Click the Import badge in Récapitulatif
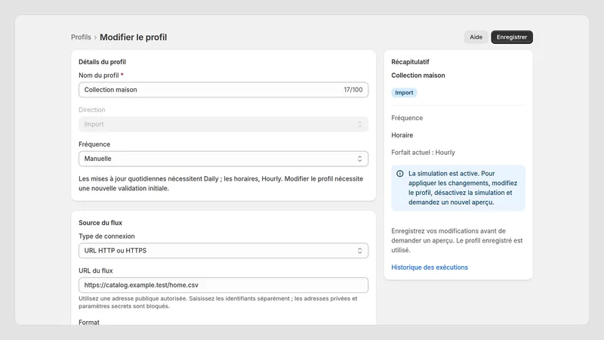 tap(404, 92)
